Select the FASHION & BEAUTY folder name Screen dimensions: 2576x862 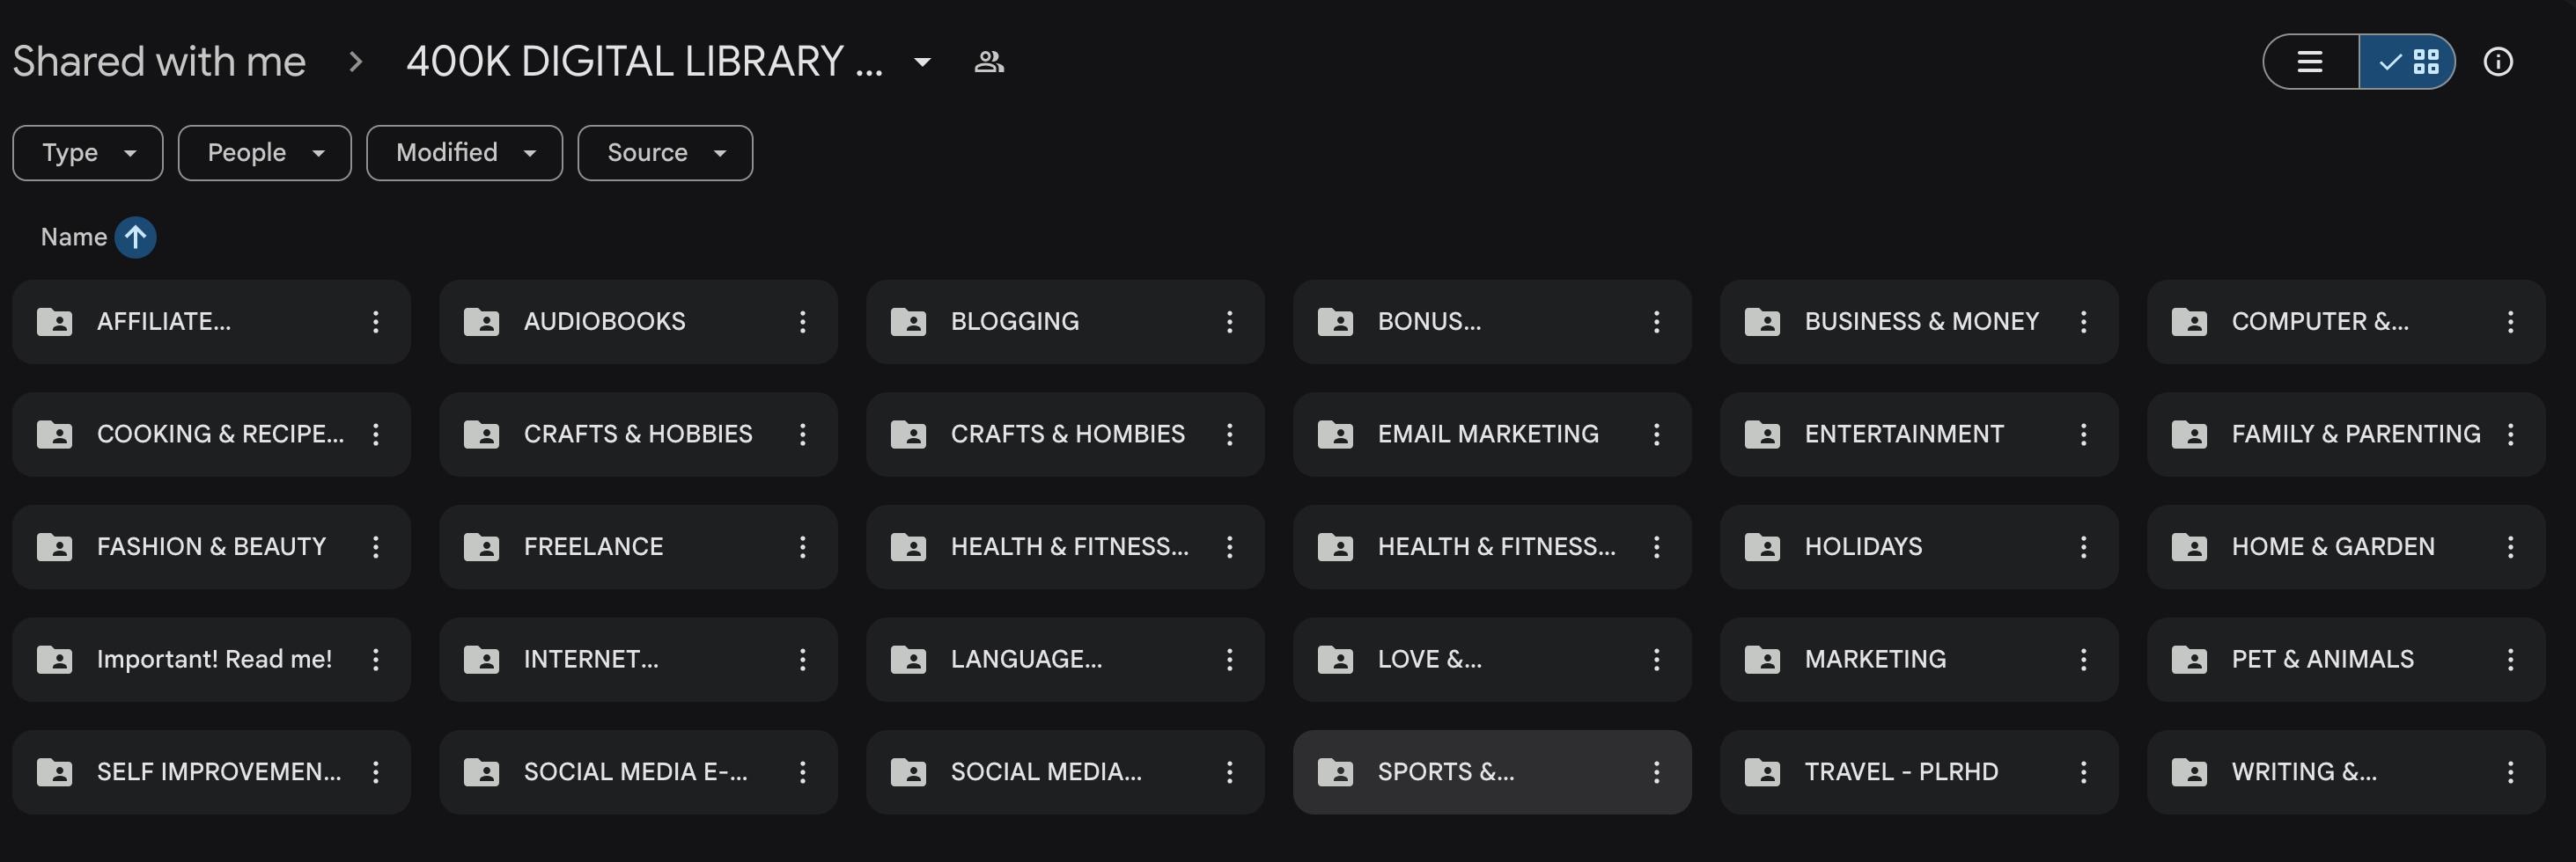[x=211, y=547]
